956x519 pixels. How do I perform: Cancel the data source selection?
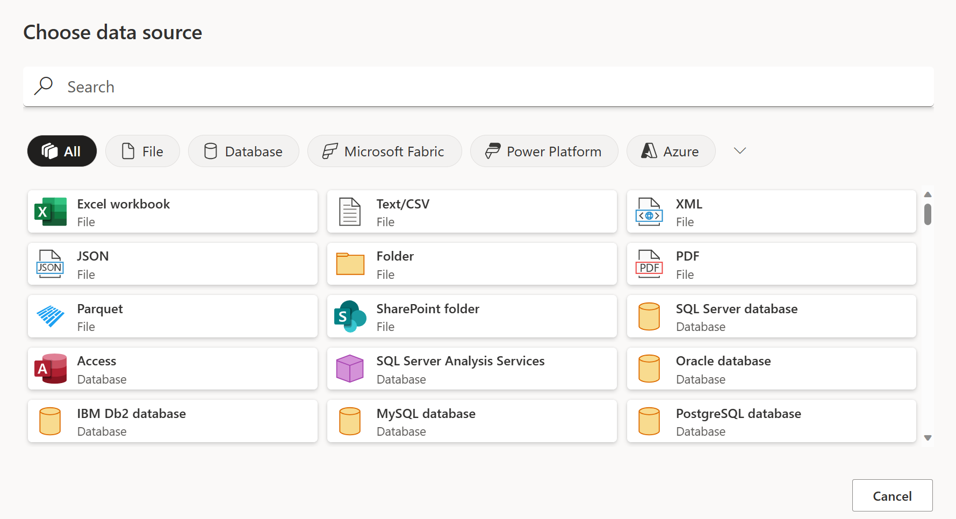click(x=892, y=495)
